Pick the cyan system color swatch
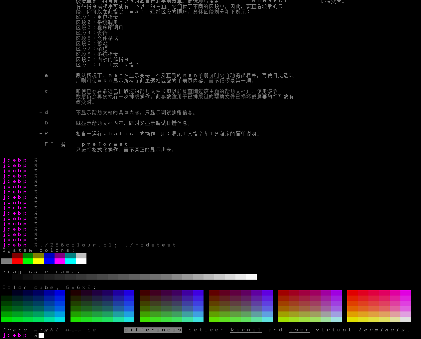 click(x=70, y=261)
